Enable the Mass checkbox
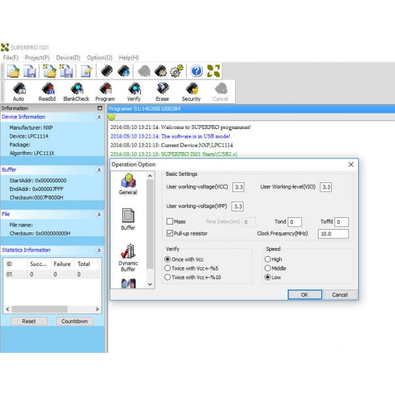Image resolution: width=395 pixels, height=395 pixels. (x=170, y=222)
